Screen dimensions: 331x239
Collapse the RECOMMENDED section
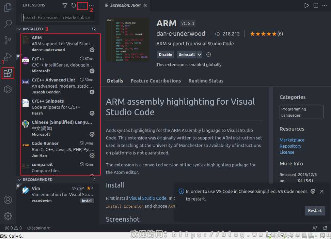pos(19,180)
